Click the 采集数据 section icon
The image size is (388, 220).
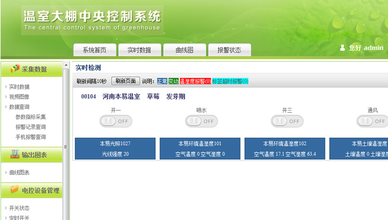coord(15,69)
